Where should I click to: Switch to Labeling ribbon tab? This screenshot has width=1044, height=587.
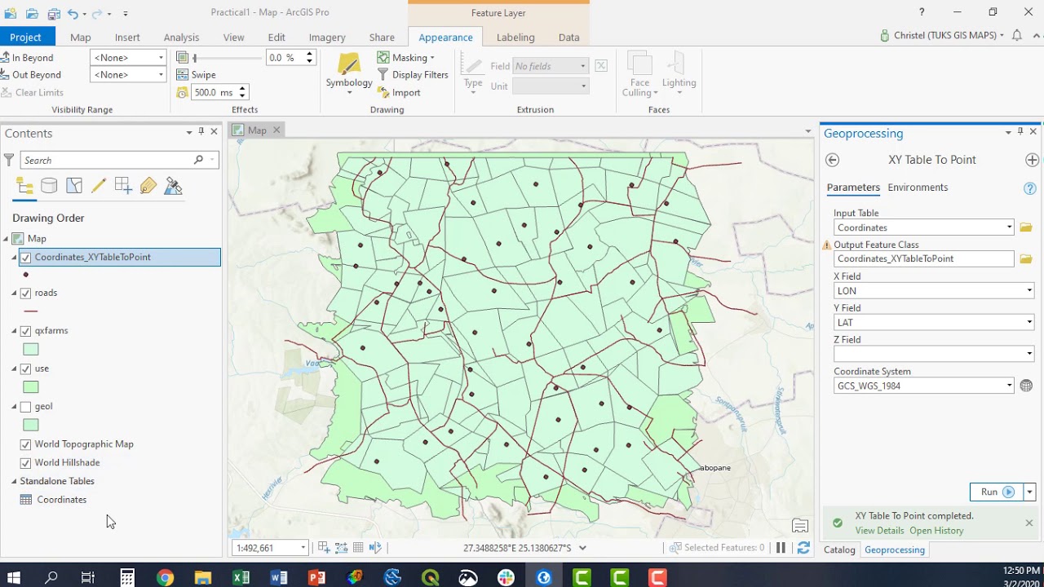(515, 37)
